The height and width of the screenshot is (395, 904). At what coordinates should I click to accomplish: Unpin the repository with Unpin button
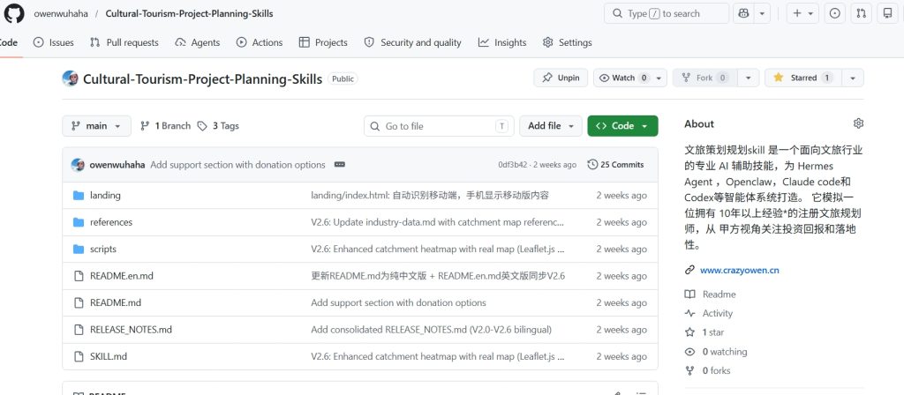(561, 78)
